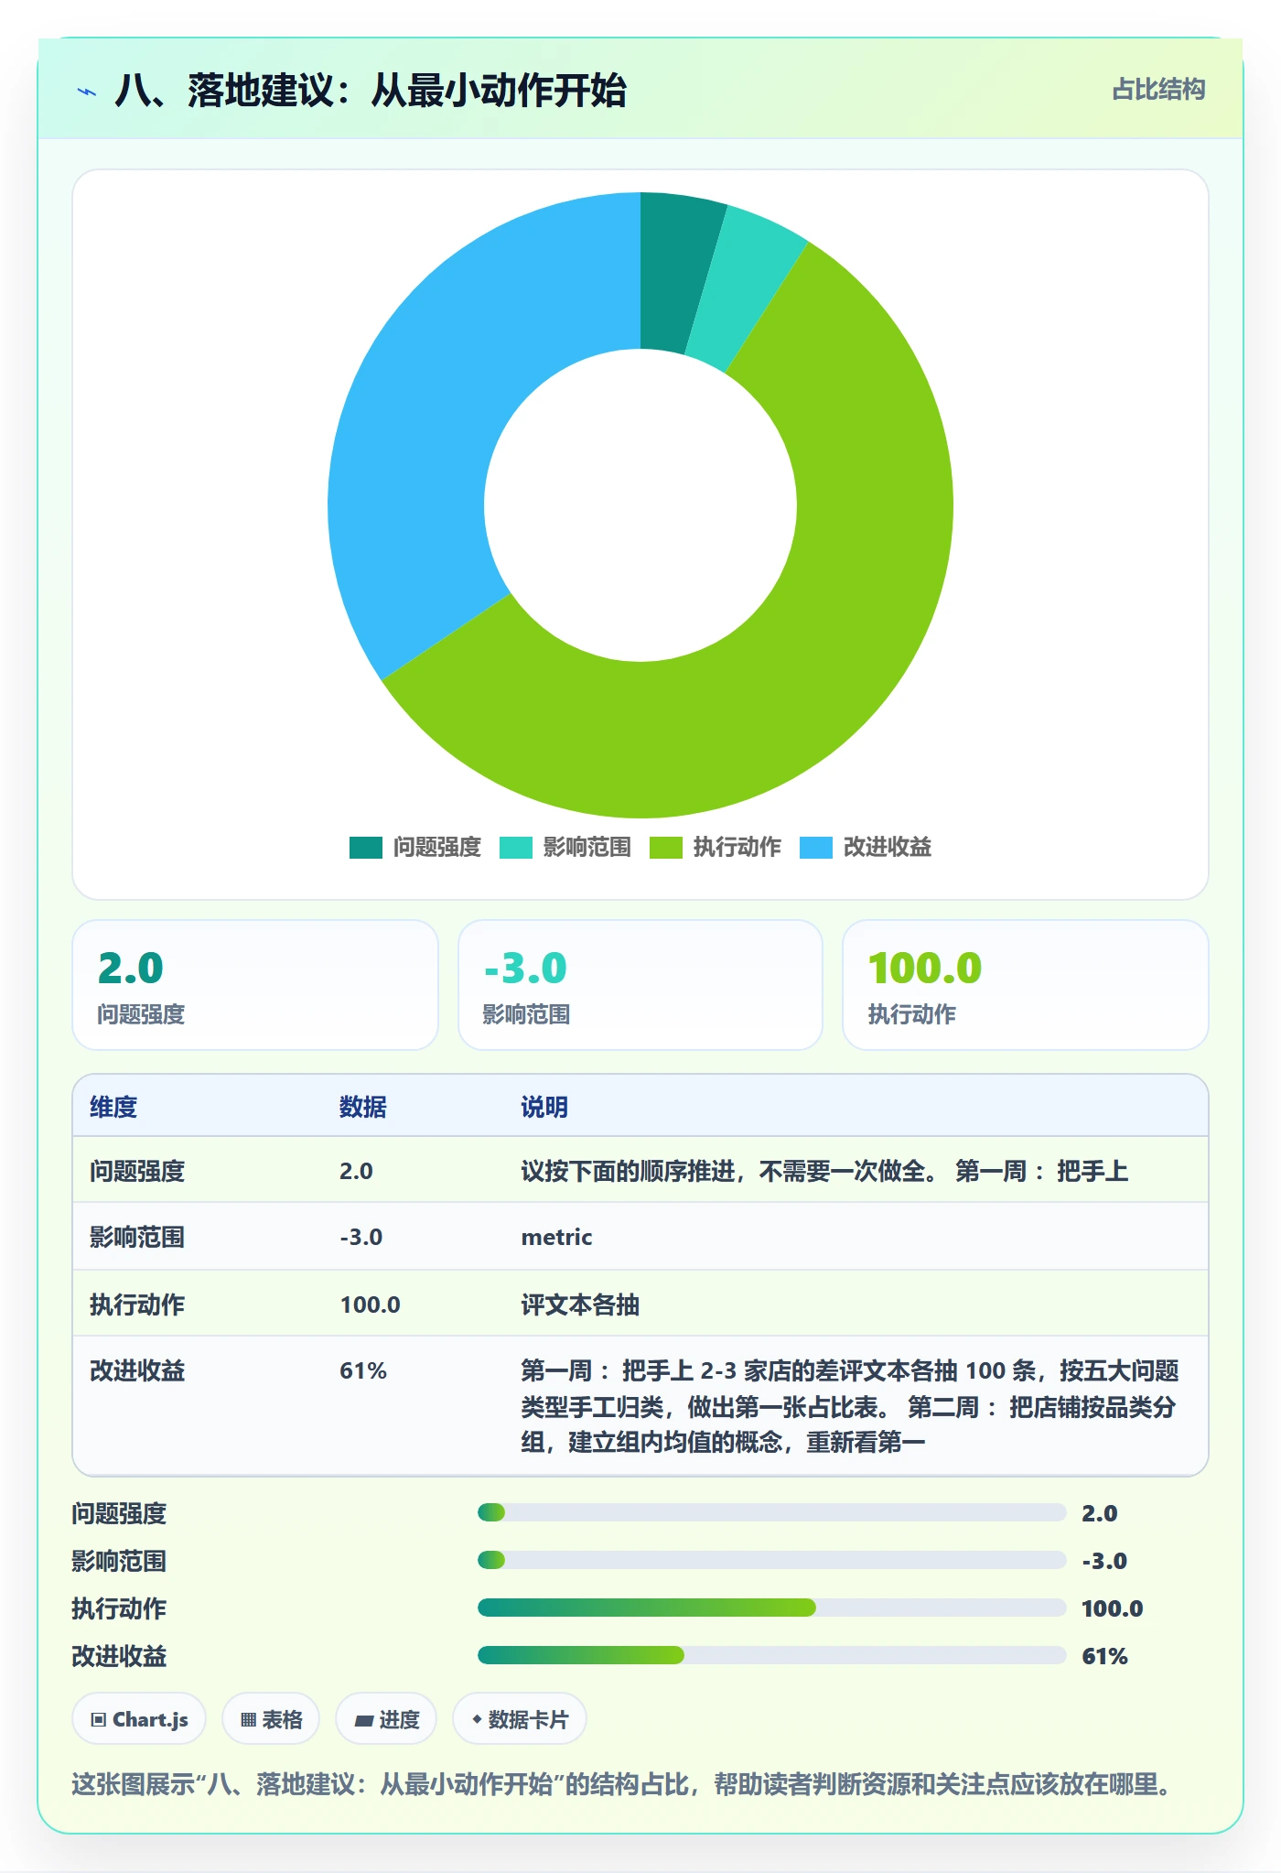Select the 执行动作 cell in the table
This screenshot has width=1281, height=1873.
(137, 1305)
